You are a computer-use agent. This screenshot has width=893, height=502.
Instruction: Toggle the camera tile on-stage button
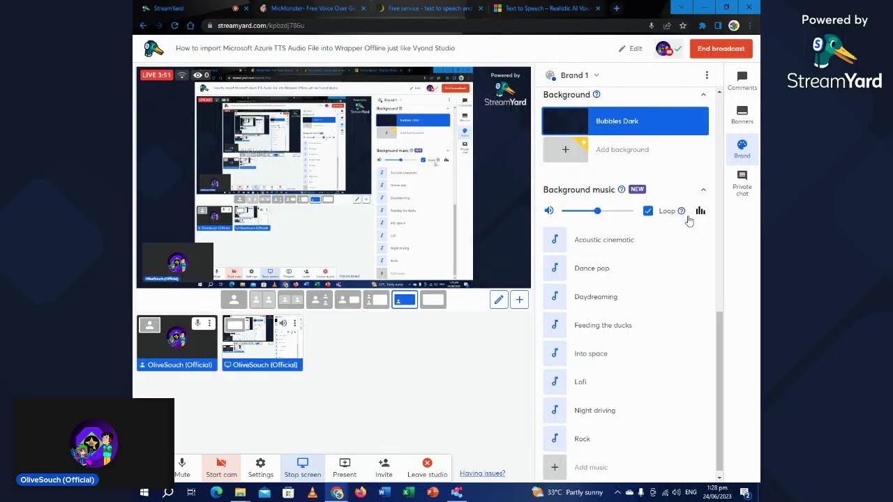click(149, 324)
